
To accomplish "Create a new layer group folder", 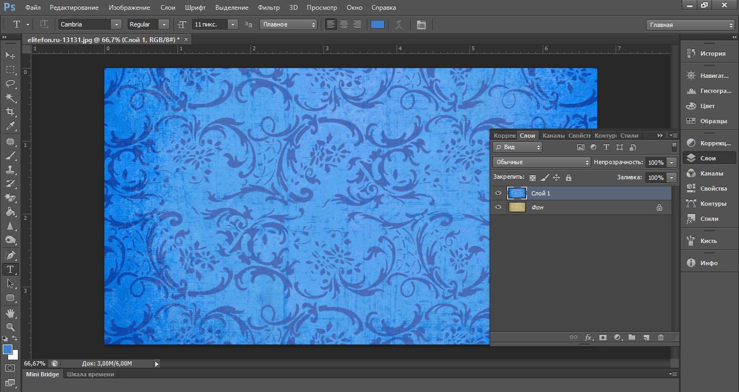I will click(x=631, y=337).
